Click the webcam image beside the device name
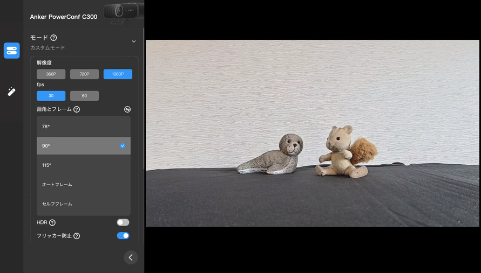Image resolution: width=481 pixels, height=273 pixels. 121,12
